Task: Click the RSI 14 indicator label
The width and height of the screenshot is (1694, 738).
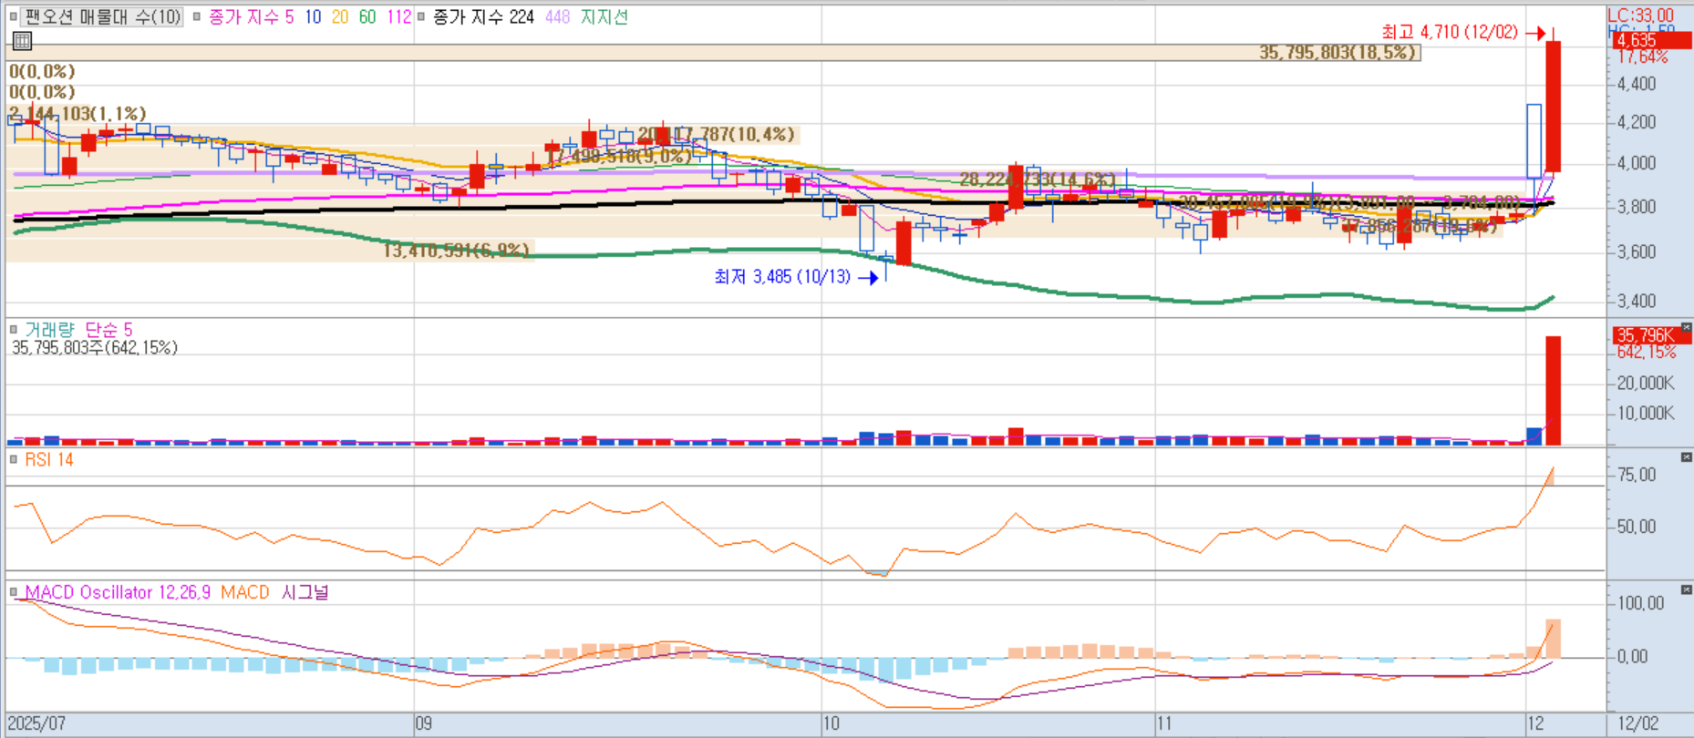Action: 48,459
